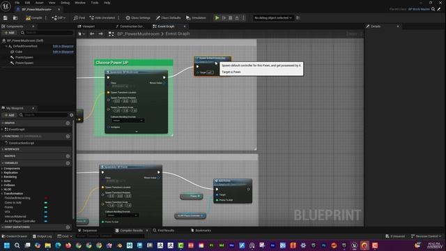Open the Tools menu
This screenshot has height=251, width=446.
tap(95, 3)
